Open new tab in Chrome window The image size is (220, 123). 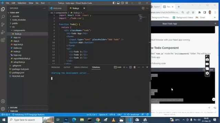click(179, 7)
